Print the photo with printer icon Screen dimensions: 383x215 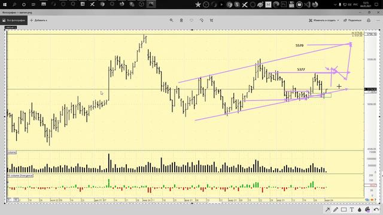[369, 20]
